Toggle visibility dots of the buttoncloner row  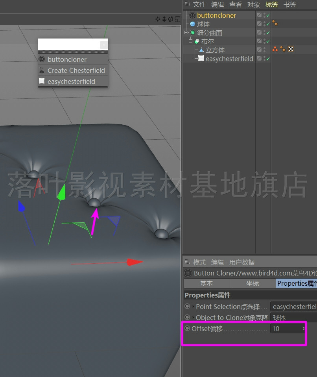265,15
